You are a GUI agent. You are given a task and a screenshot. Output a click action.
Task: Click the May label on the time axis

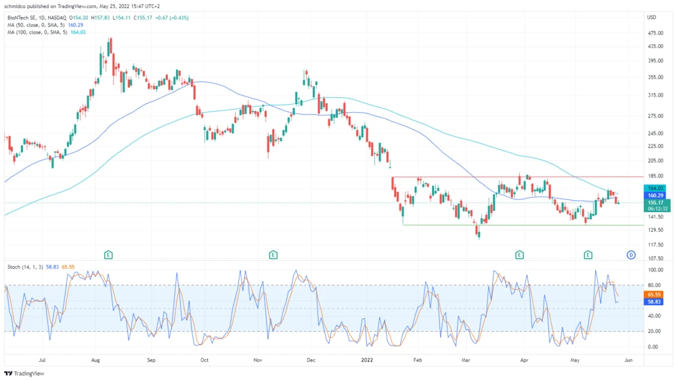[x=575, y=360]
